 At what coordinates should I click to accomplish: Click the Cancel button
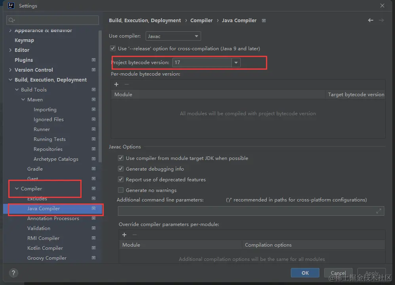[338, 273]
